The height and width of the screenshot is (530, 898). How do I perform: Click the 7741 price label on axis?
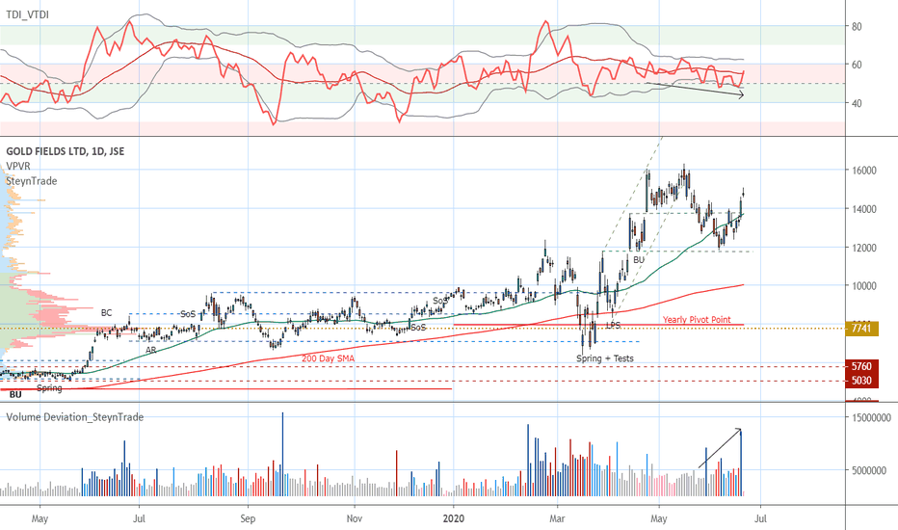point(861,329)
